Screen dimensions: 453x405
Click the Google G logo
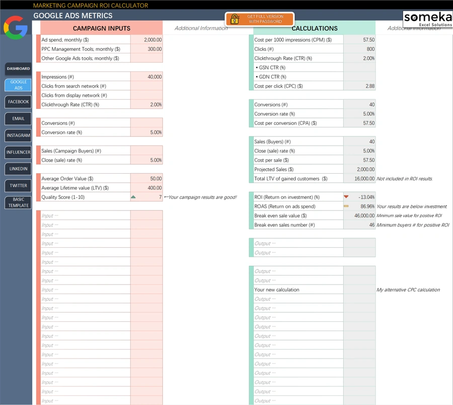point(16,28)
